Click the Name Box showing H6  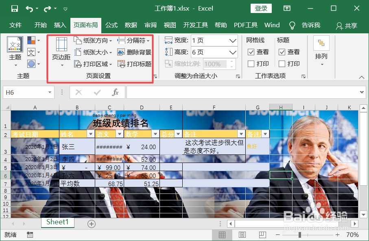coord(25,92)
